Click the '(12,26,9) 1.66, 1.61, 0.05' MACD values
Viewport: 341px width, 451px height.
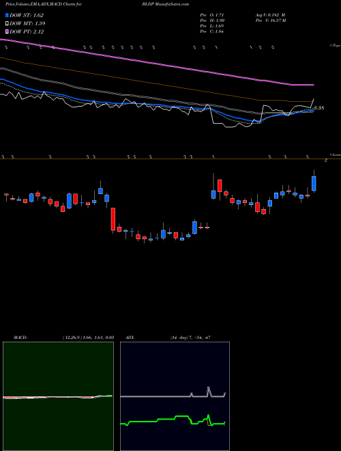[88, 338]
